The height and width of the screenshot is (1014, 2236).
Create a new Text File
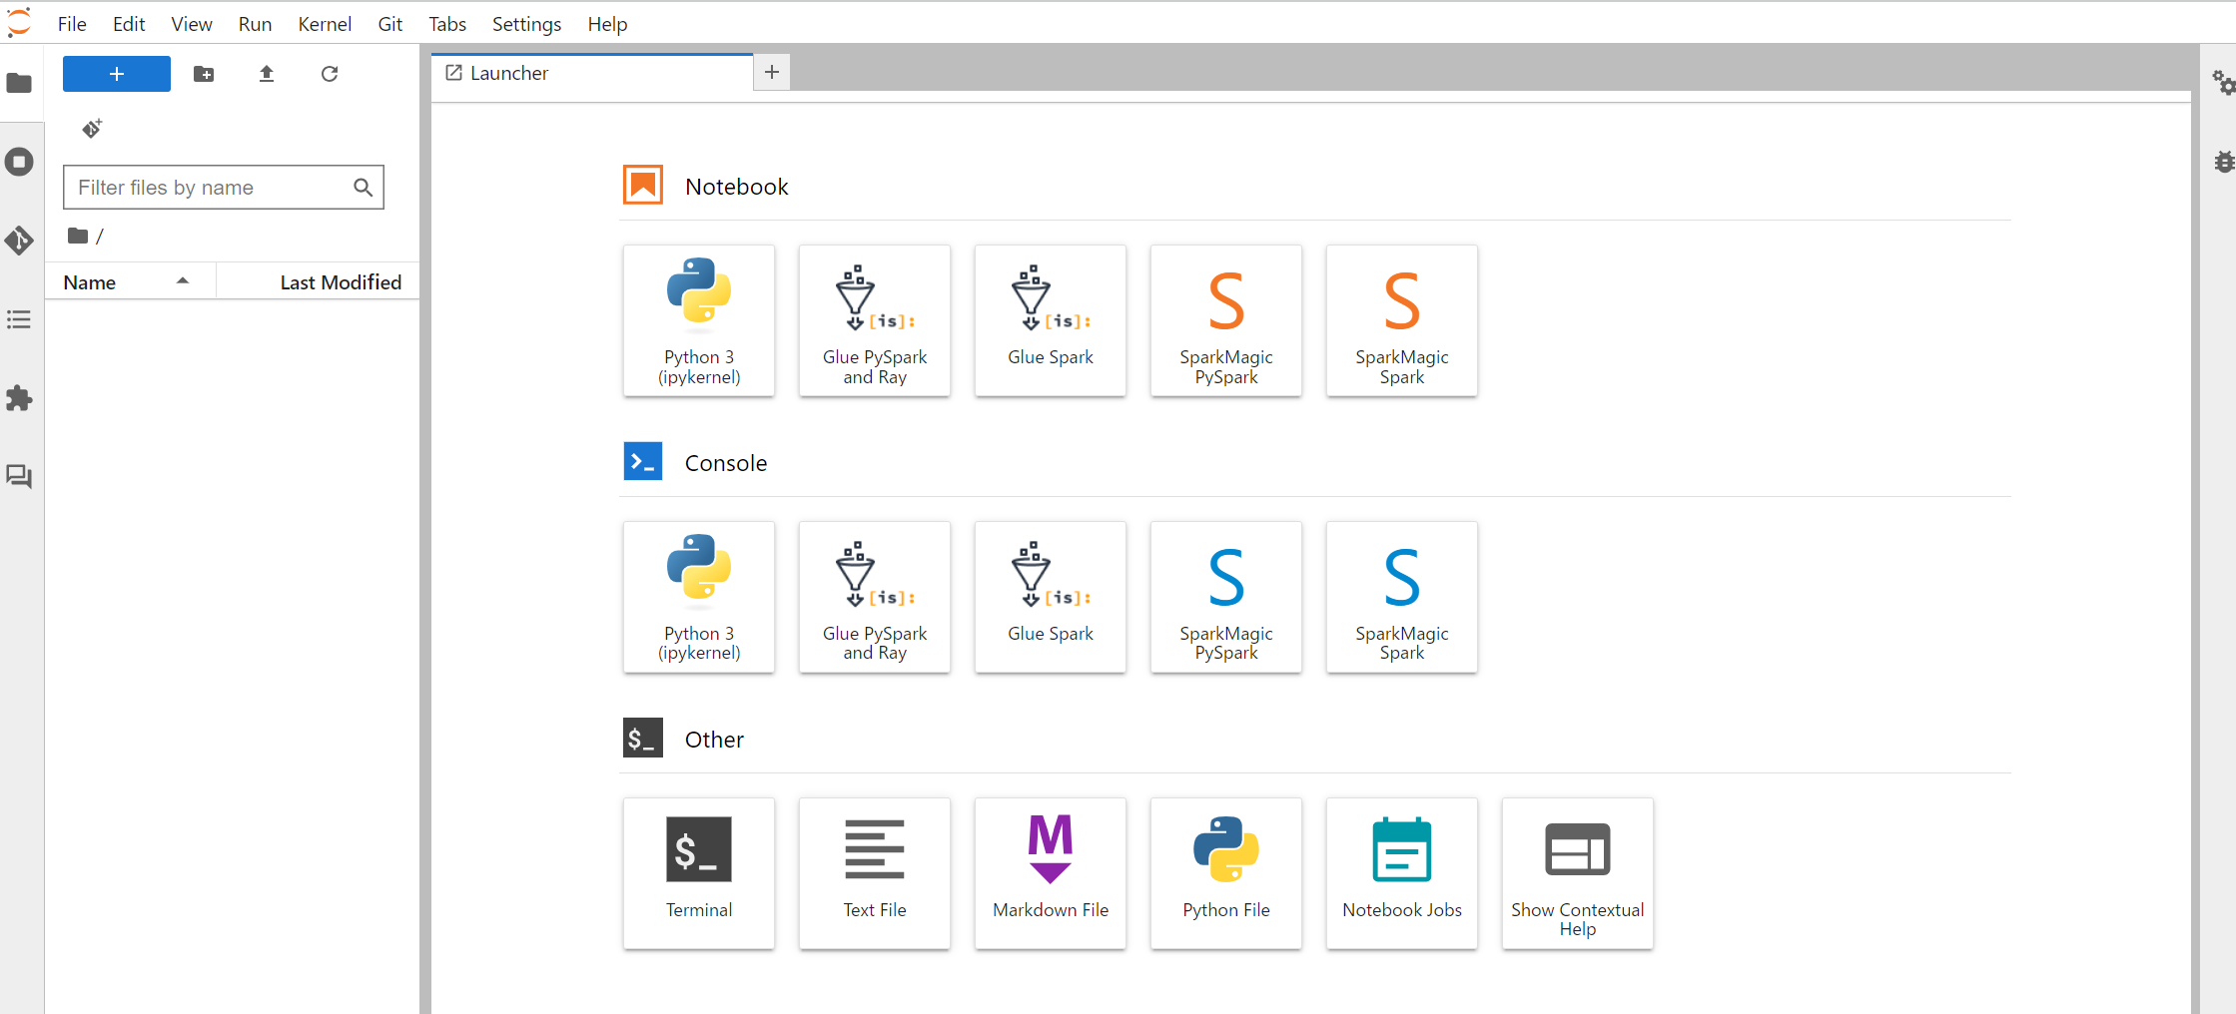click(875, 873)
